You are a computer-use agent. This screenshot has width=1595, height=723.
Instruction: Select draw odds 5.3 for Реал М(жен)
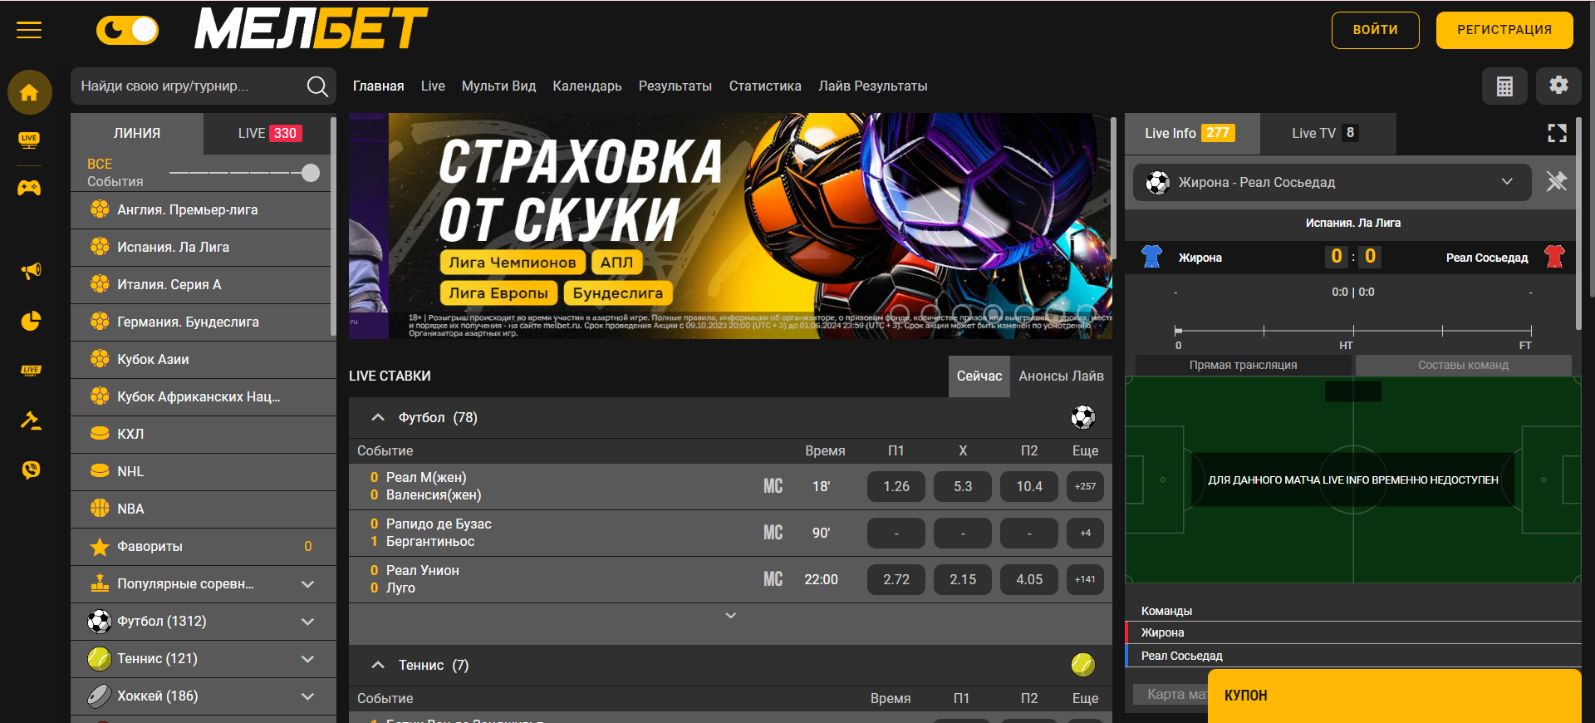coord(963,487)
